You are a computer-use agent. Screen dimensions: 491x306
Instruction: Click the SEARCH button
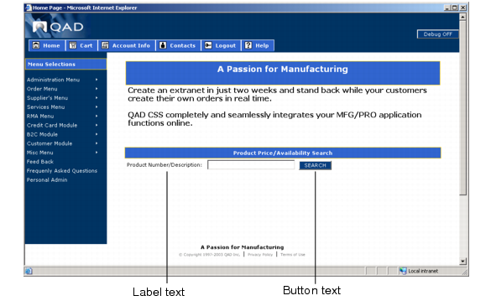[315, 165]
